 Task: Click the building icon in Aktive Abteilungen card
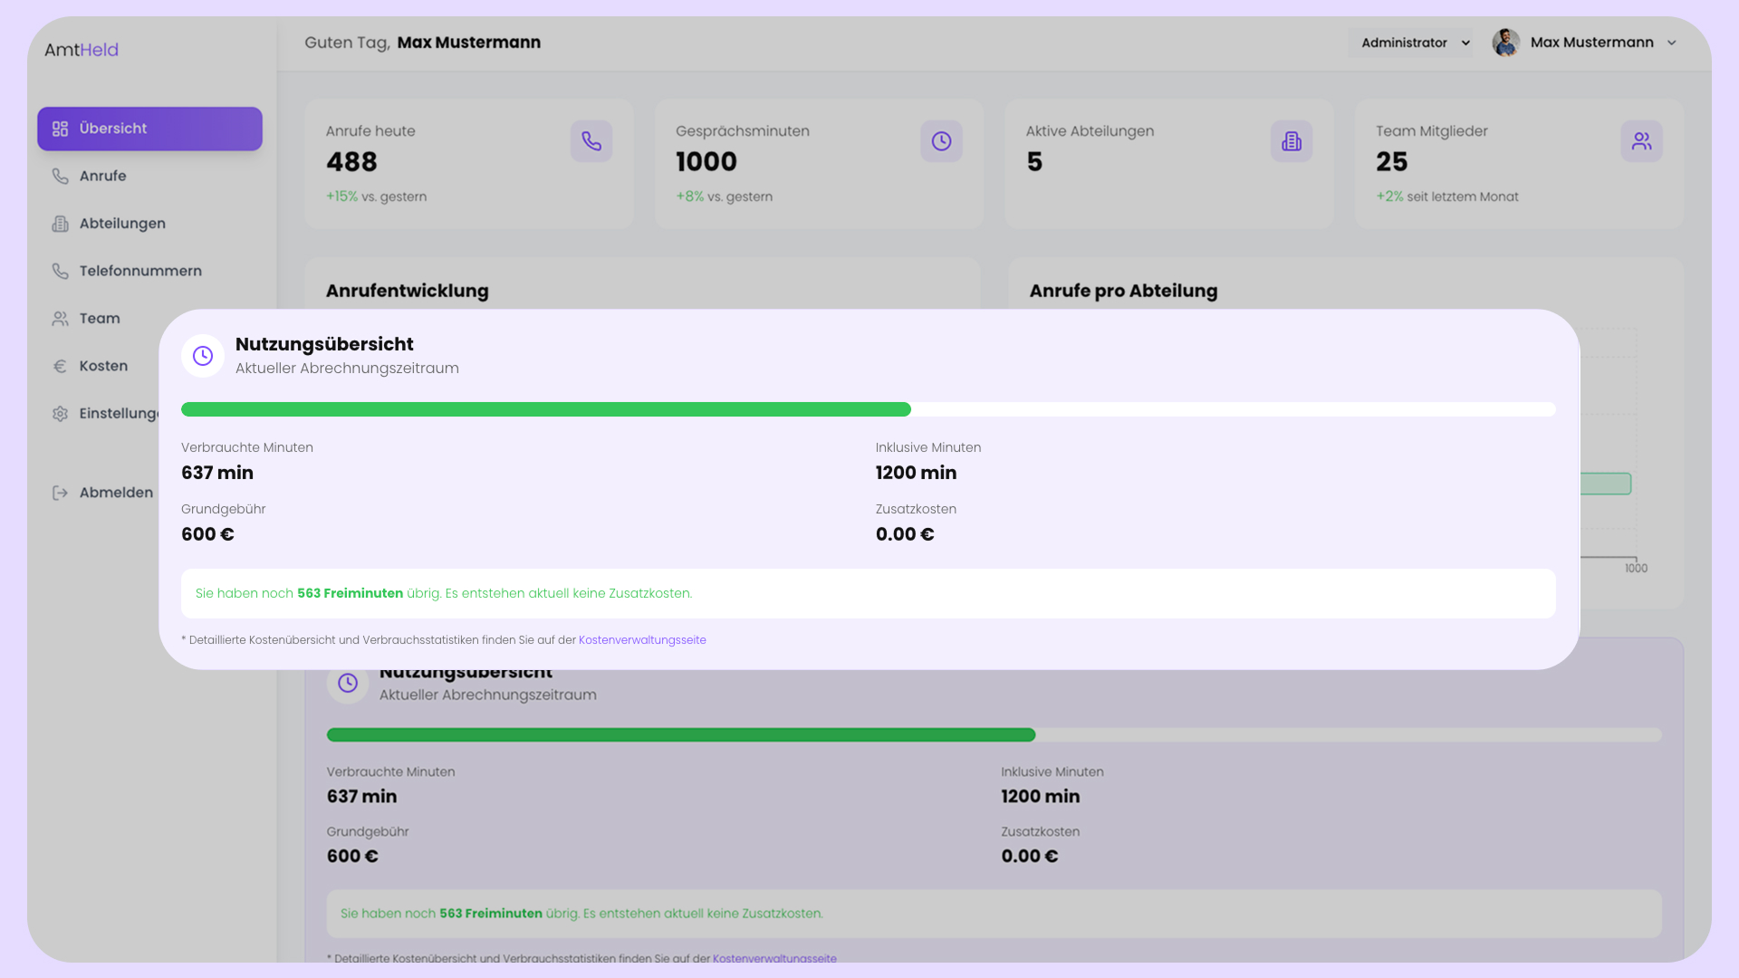coord(1291,141)
